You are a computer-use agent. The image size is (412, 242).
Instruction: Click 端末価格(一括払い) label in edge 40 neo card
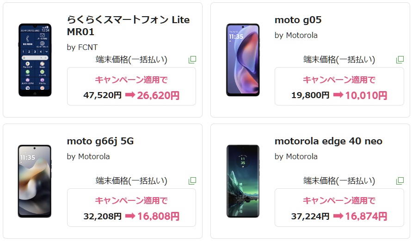(x=339, y=180)
